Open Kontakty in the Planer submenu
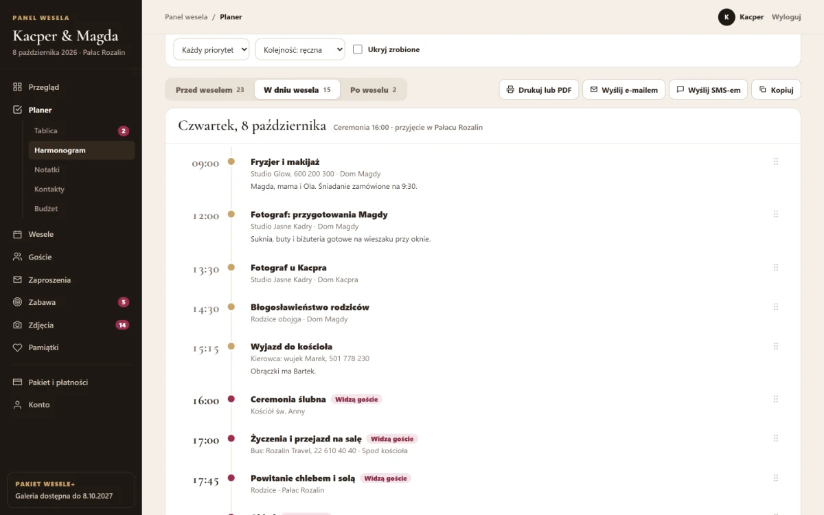 [x=82, y=189]
